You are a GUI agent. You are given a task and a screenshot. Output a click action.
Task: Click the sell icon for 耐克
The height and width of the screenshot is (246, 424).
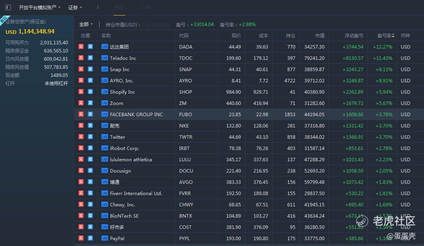click(x=90, y=126)
